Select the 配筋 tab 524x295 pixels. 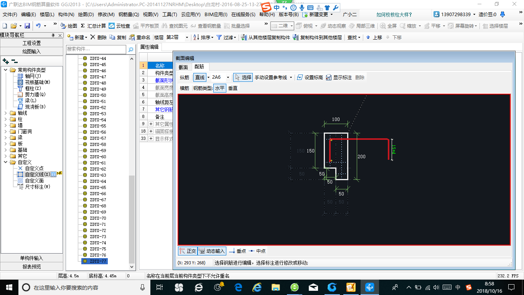[199, 67]
